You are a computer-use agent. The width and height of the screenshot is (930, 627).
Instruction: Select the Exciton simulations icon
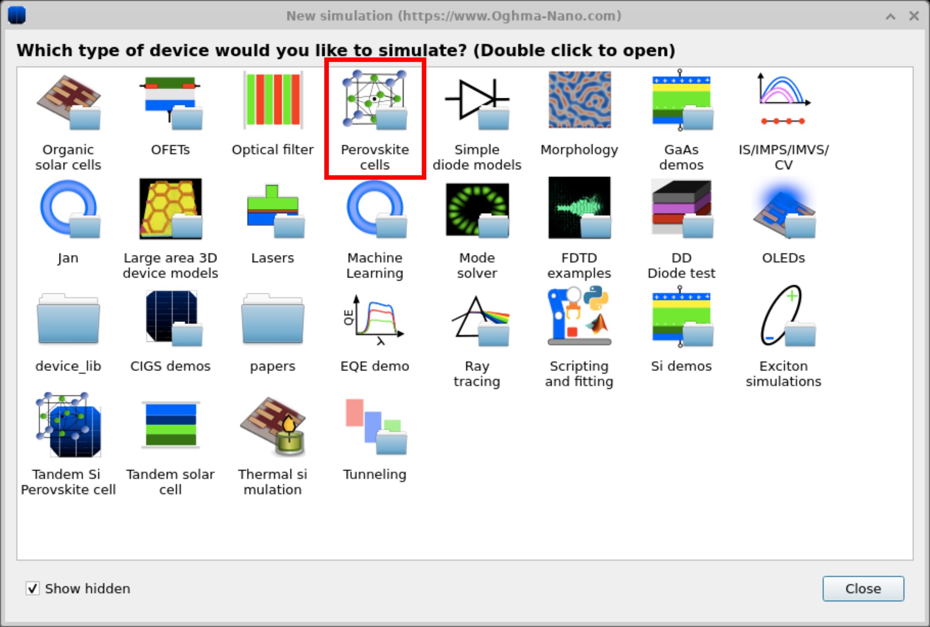(x=783, y=316)
